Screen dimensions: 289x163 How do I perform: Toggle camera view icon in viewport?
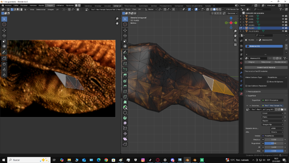point(235,40)
